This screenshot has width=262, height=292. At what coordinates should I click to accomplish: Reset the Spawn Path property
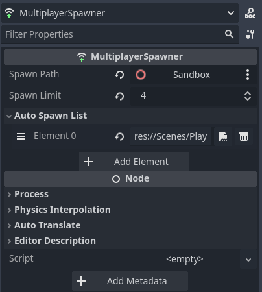(x=119, y=75)
